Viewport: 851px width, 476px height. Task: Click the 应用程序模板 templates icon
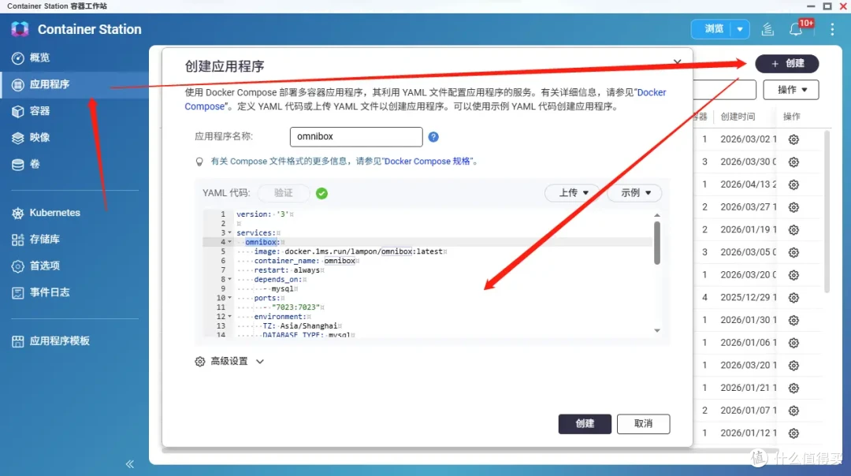click(x=18, y=341)
